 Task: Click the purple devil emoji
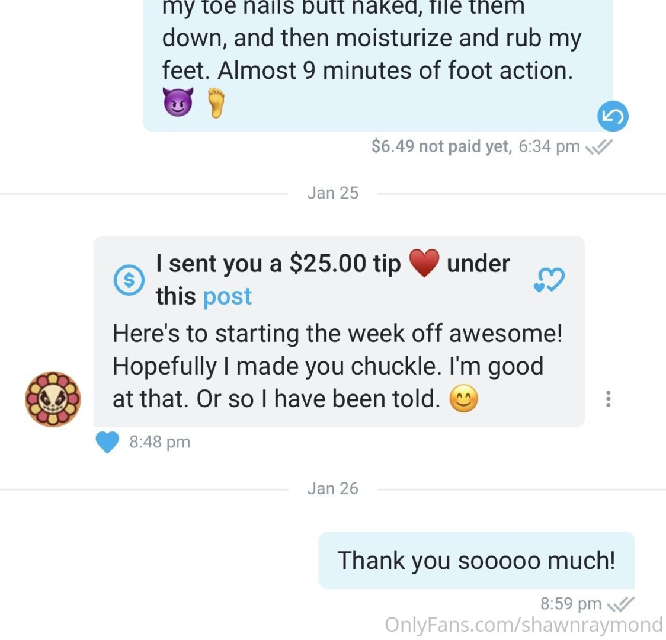click(178, 103)
